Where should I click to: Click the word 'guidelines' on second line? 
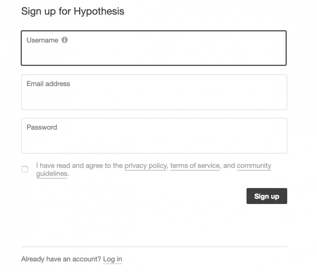click(x=52, y=174)
